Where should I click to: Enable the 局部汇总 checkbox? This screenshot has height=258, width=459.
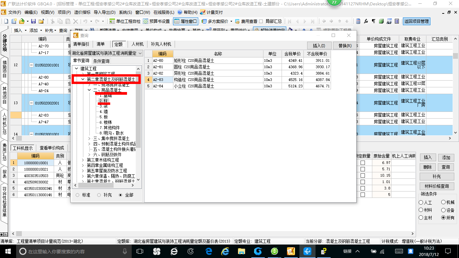tap(261, 21)
